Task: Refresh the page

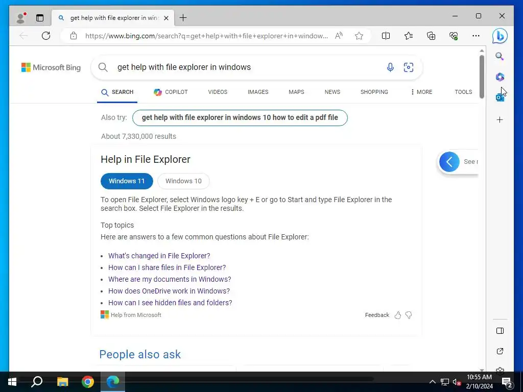Action: [46, 36]
